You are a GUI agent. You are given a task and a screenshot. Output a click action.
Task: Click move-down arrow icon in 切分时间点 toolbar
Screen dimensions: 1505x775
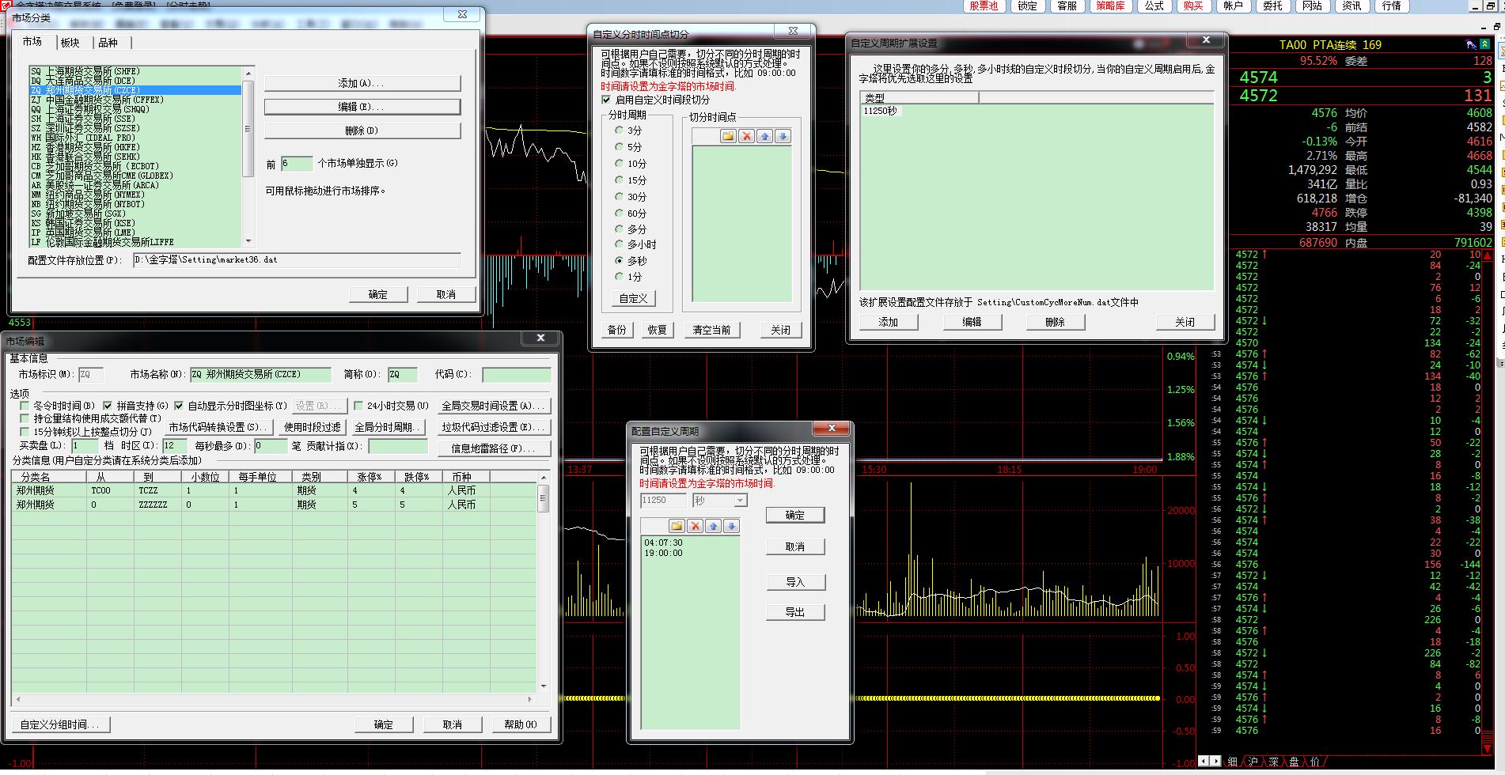pyautogui.click(x=783, y=137)
